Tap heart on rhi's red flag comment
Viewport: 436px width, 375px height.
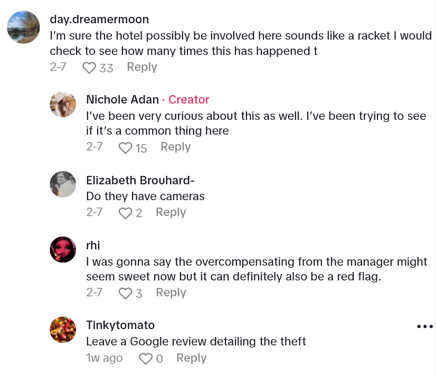(125, 293)
